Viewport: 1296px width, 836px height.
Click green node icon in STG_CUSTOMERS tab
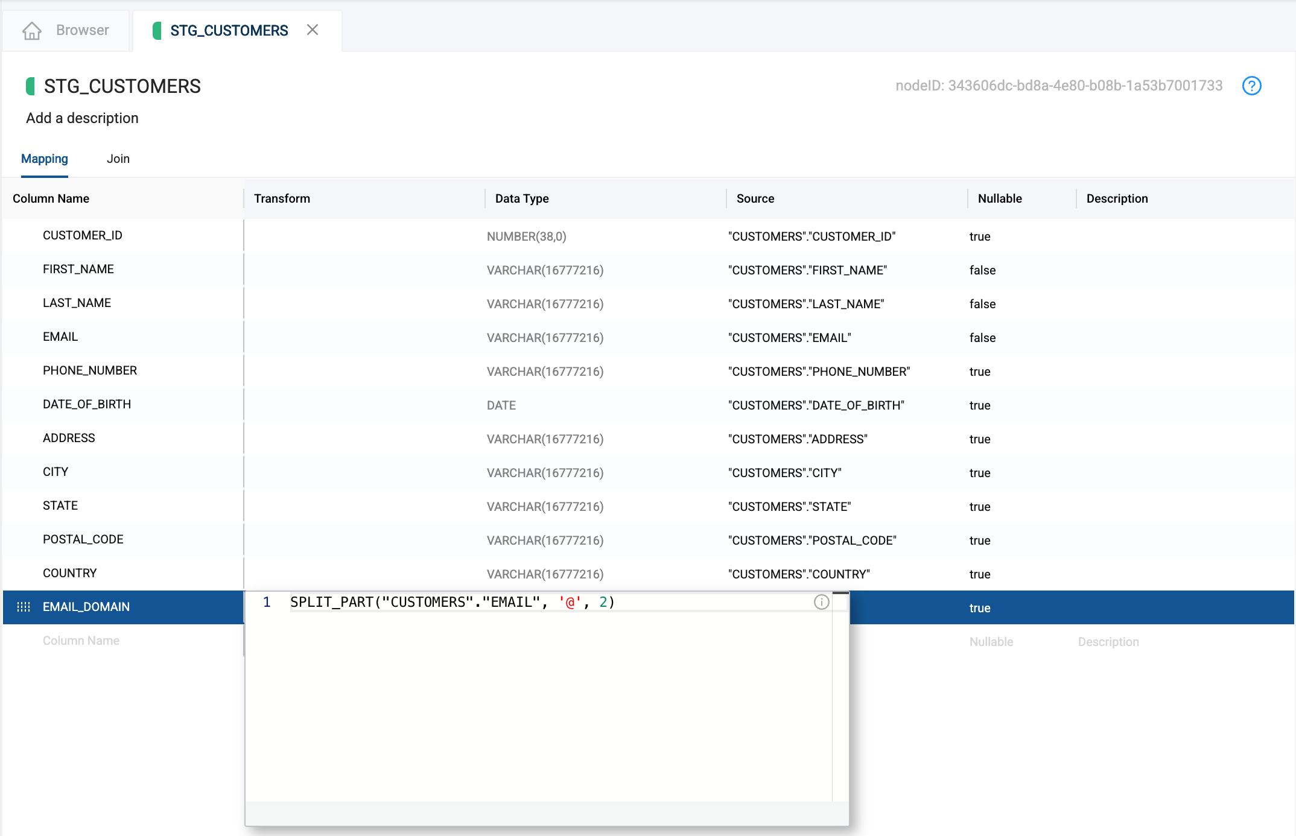[157, 30]
